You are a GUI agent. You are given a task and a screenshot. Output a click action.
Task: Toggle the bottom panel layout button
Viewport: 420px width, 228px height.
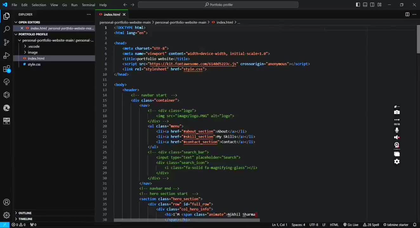pyautogui.click(x=365, y=5)
